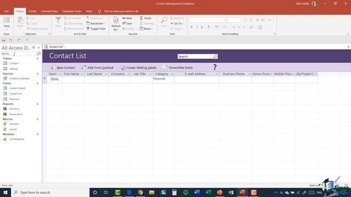
Task: Click New Contact button
Action: click(63, 68)
